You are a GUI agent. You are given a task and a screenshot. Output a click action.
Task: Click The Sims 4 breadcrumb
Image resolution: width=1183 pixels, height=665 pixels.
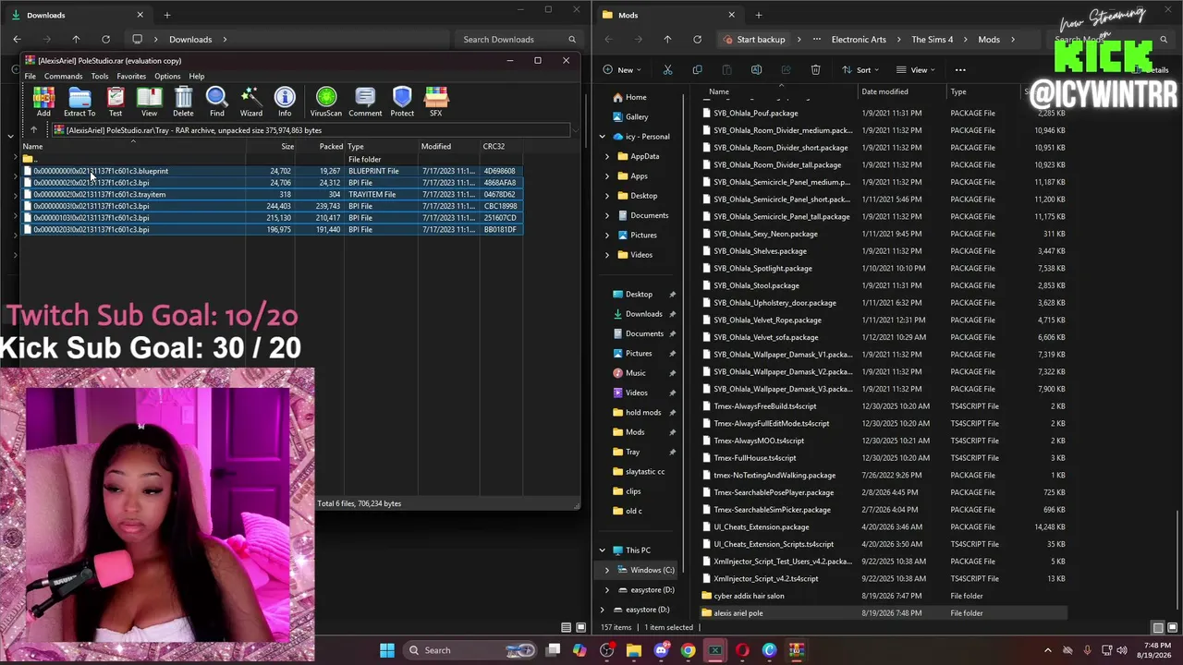pos(933,40)
